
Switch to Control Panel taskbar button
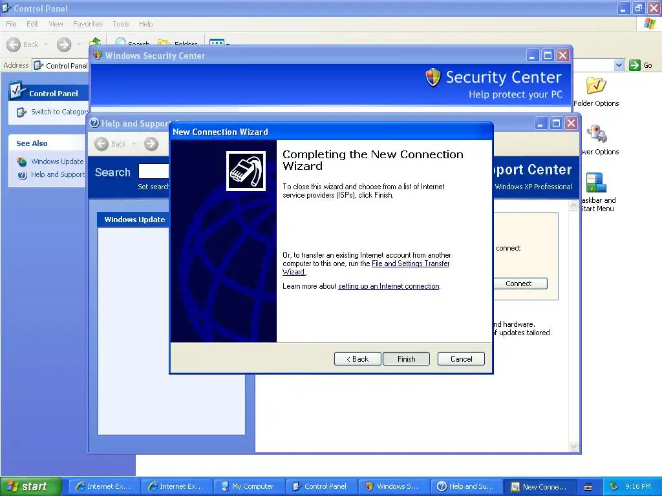tap(321, 486)
